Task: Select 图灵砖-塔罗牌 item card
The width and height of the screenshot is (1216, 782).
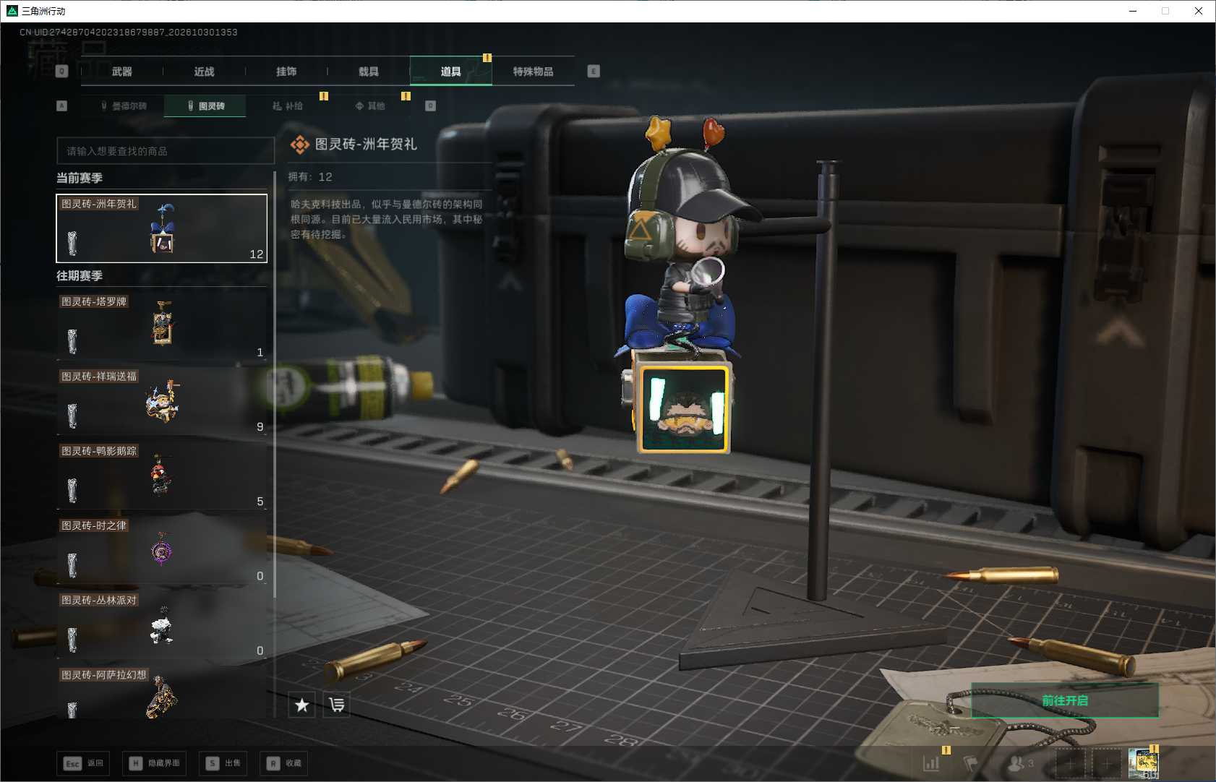Action: pos(162,326)
